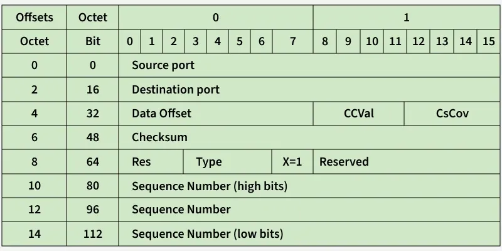Click Sequence Number (high bits) row
Viewport: 502px width, 251px height.
coord(210,186)
